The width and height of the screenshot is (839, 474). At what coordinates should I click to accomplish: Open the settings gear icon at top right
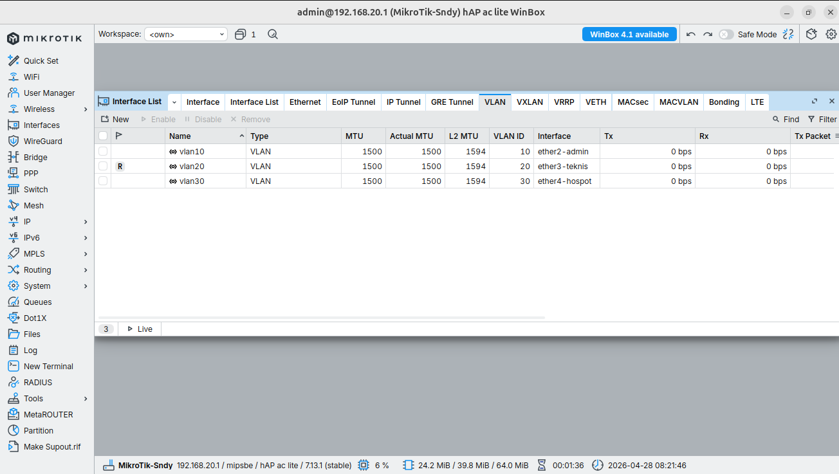831,34
